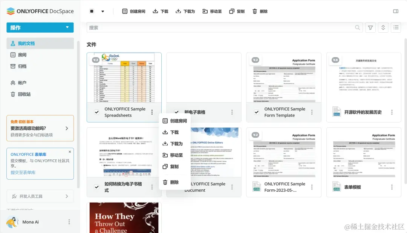Open menu for ONLYOFFICE Sample Document
This screenshot has width=407, height=233.
point(232,187)
